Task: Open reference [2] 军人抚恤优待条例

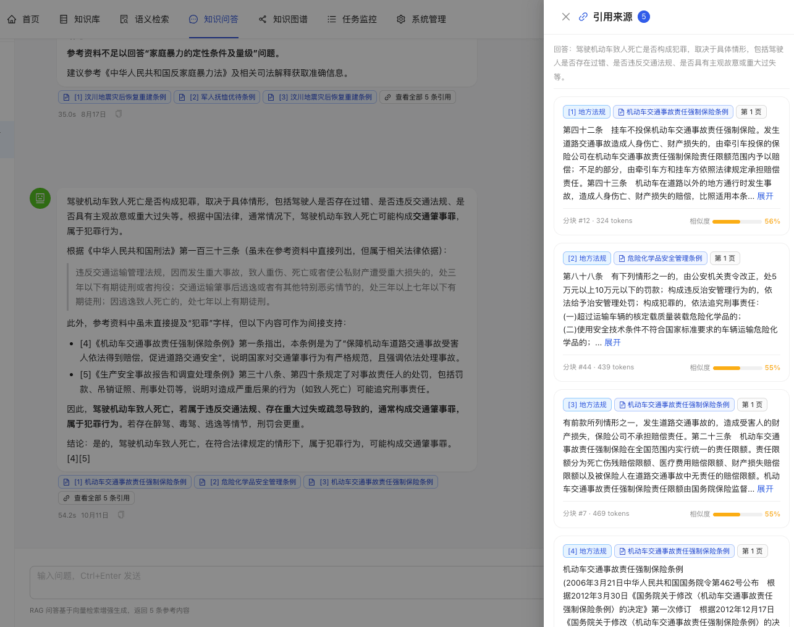Action: tap(217, 97)
